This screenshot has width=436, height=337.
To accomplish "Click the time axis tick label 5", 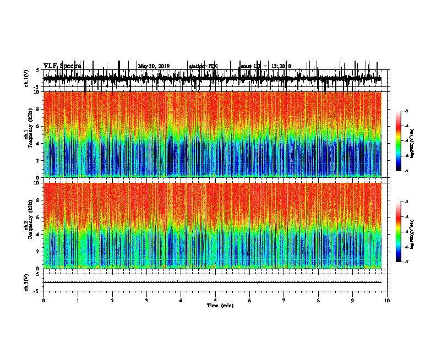I will pos(215,301).
